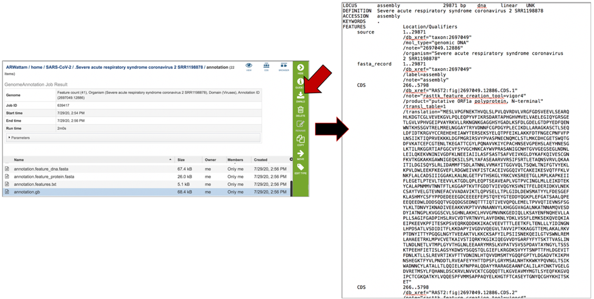Select annotation.feature_dna.fasta file row
Viewport: 594px width, 299px height.
pos(41,169)
